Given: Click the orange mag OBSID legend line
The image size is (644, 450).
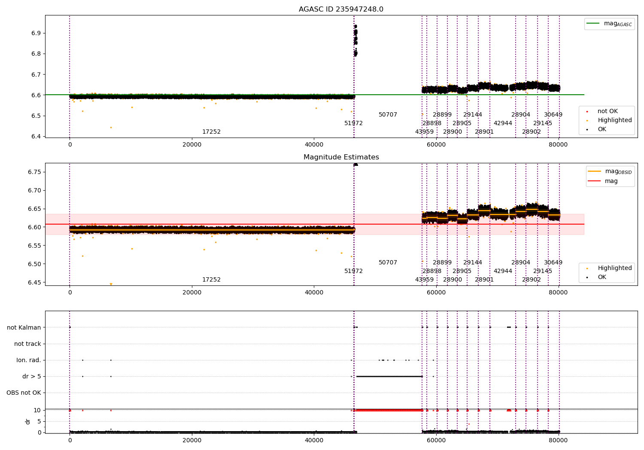Looking at the screenshot, I should pyautogui.click(x=594, y=171).
